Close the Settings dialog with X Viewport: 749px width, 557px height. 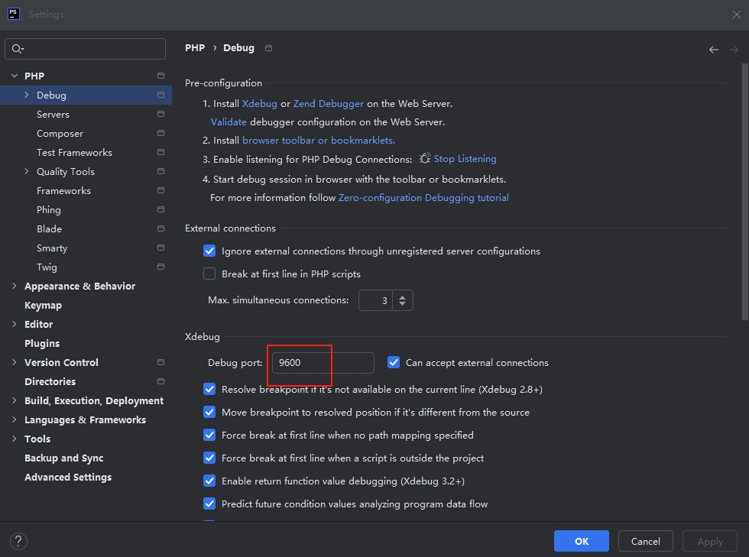coord(736,15)
